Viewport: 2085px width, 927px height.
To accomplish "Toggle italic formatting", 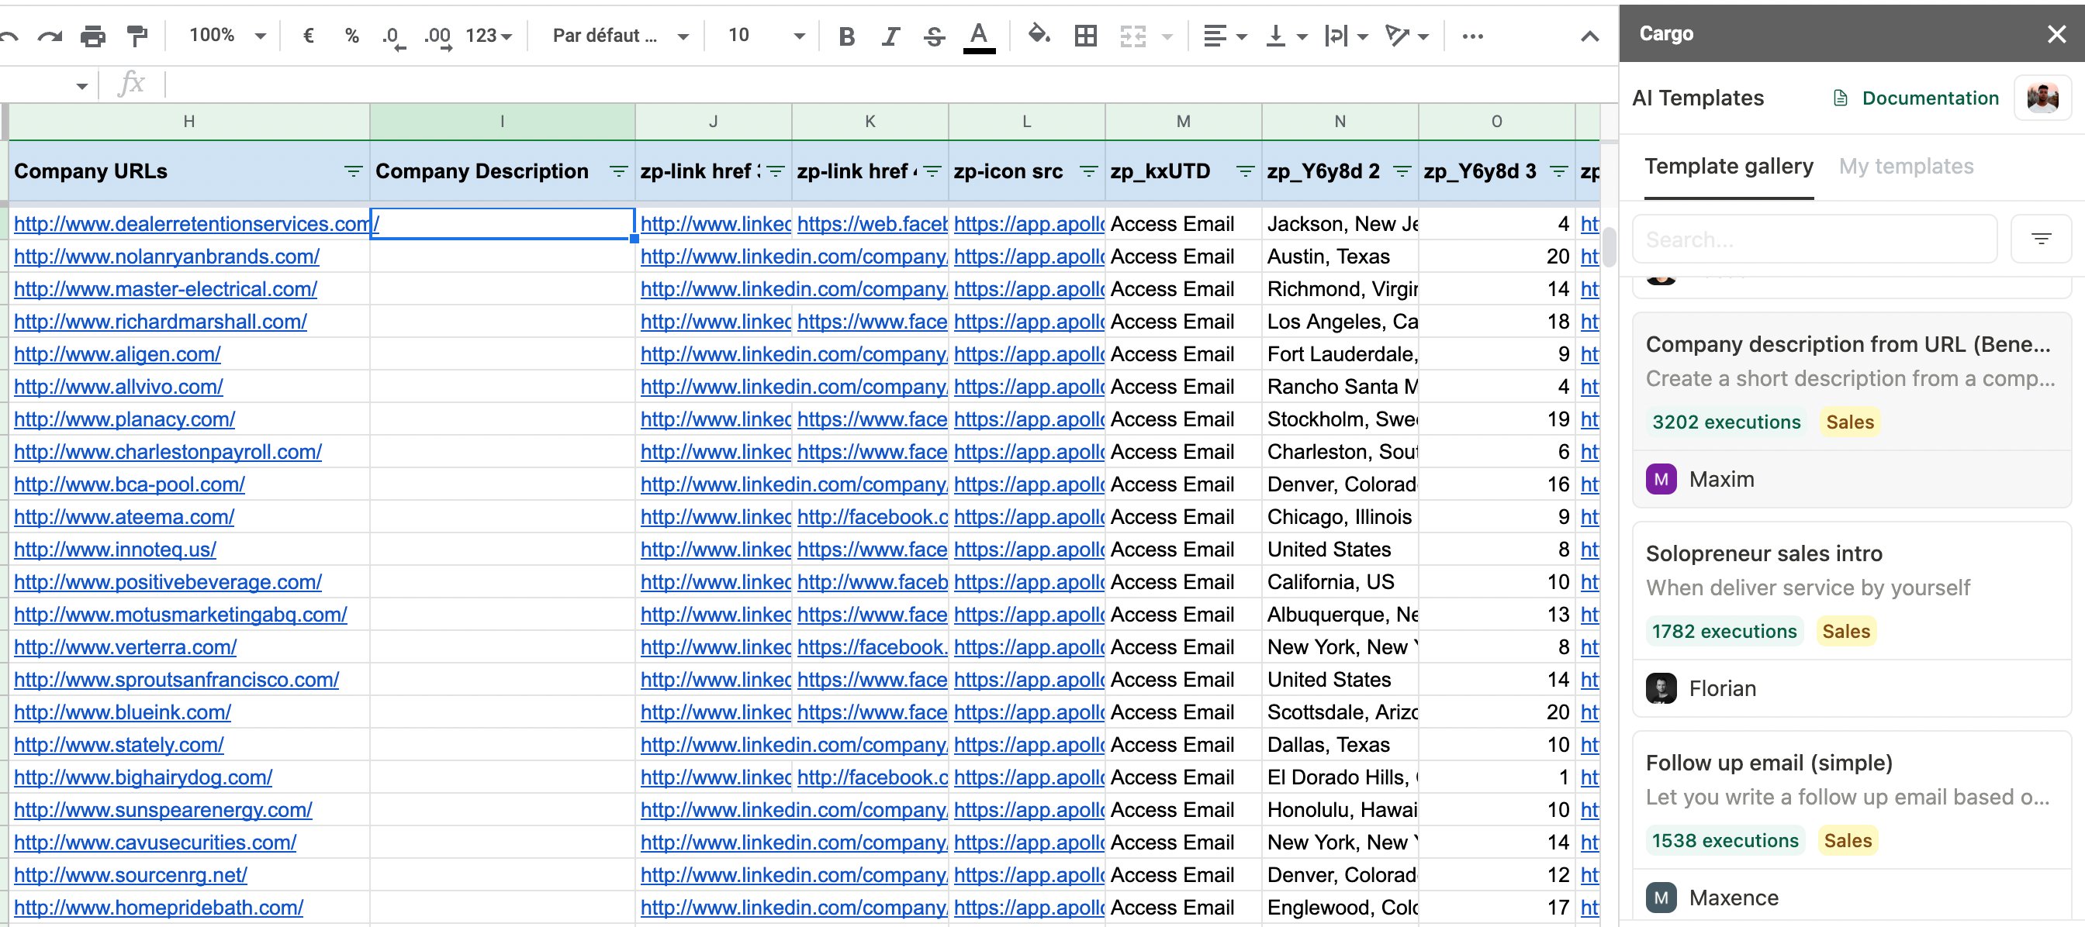I will click(x=890, y=36).
